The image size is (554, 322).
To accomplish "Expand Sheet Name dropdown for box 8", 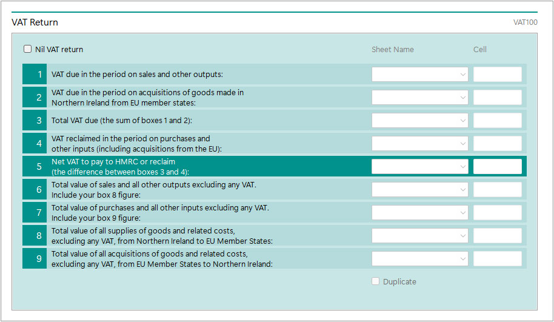I will (419, 236).
